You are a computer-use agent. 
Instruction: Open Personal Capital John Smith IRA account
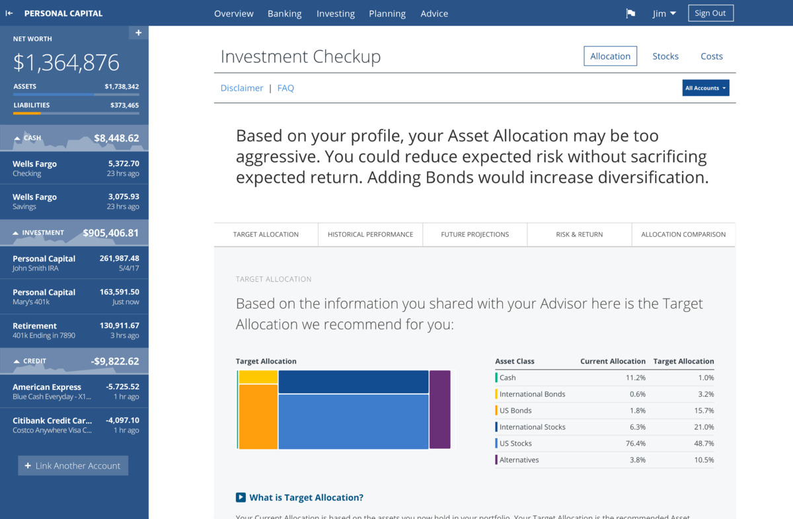(x=74, y=263)
